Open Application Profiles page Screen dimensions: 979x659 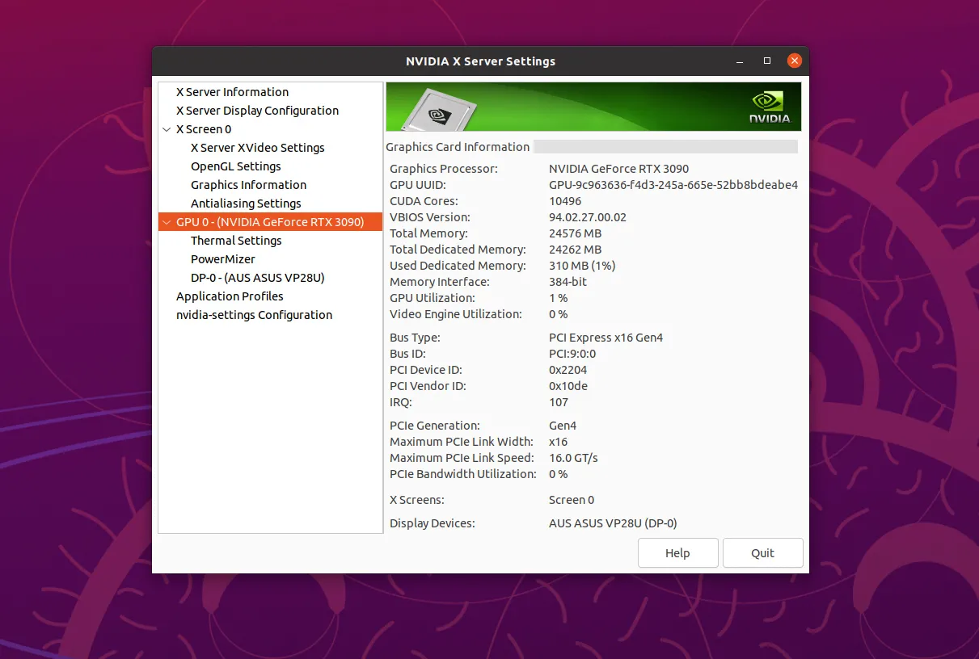[230, 296]
